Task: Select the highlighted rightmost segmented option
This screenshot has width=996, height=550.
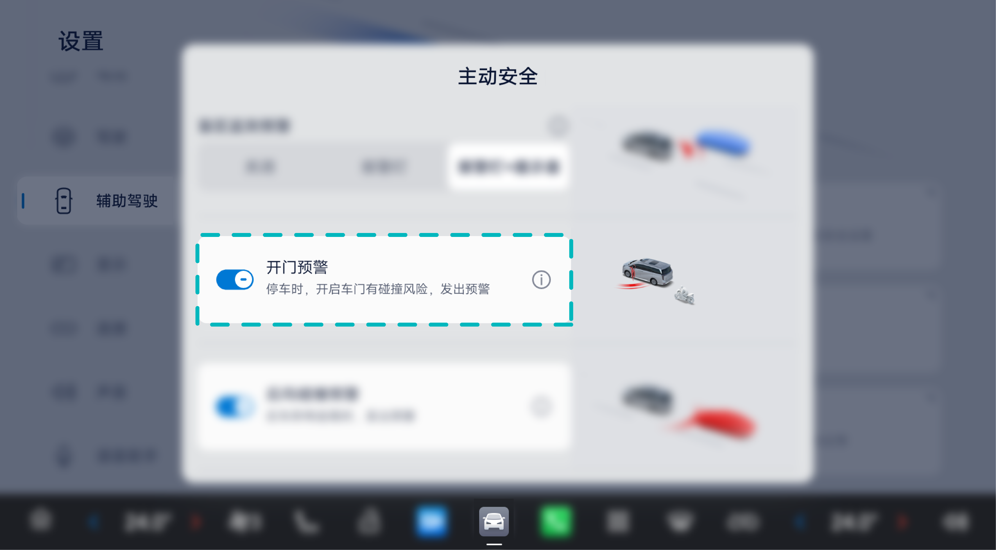Action: pyautogui.click(x=508, y=167)
